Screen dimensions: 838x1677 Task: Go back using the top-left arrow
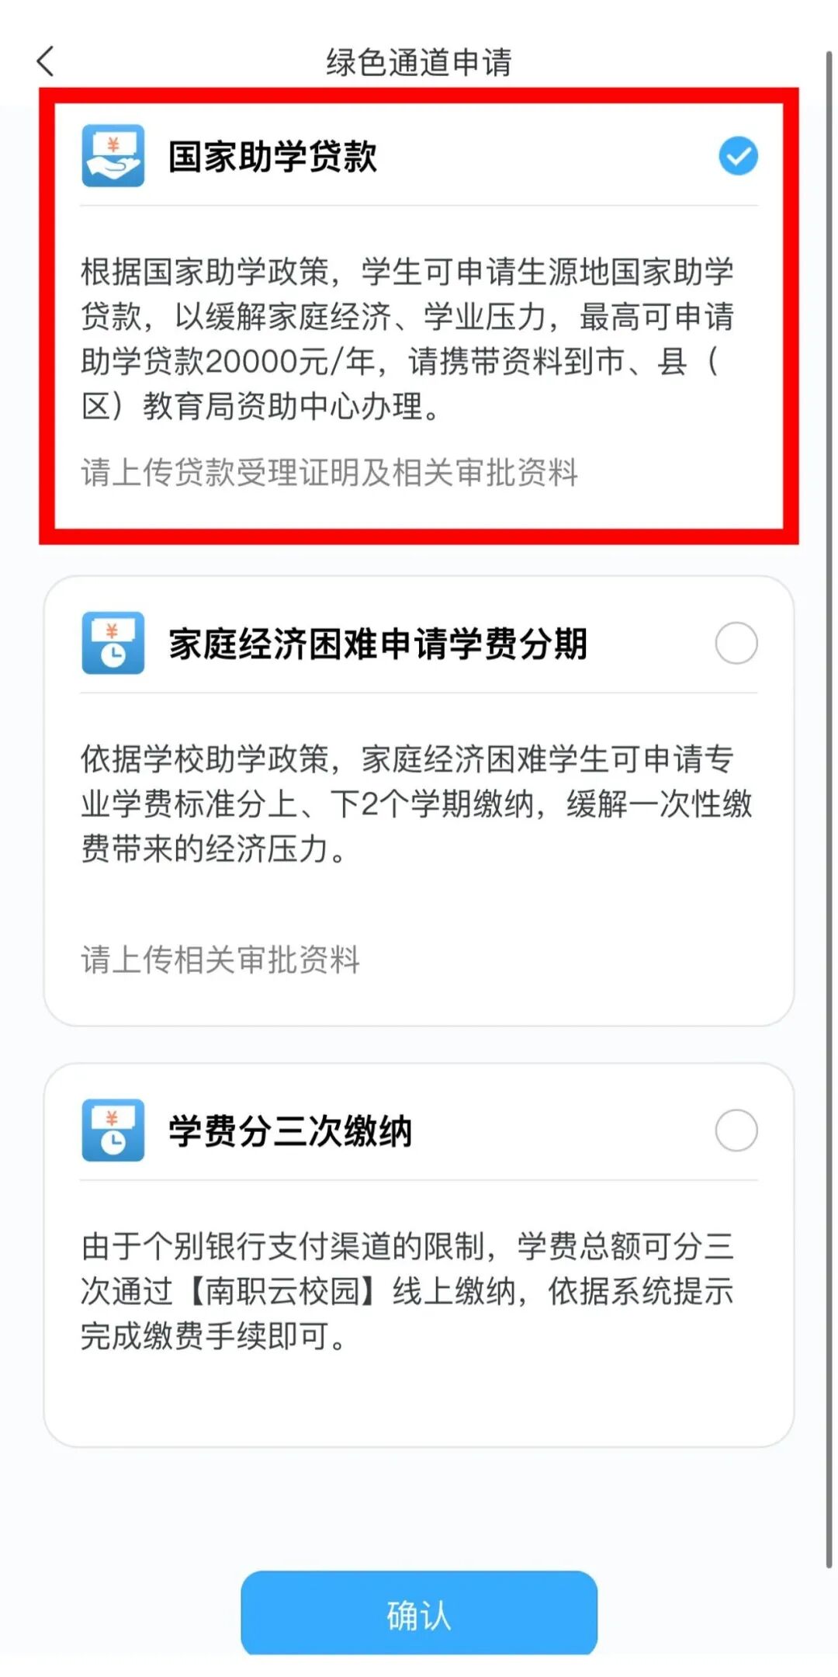[x=46, y=61]
